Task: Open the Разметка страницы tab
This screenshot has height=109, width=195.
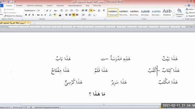Action: point(34,5)
